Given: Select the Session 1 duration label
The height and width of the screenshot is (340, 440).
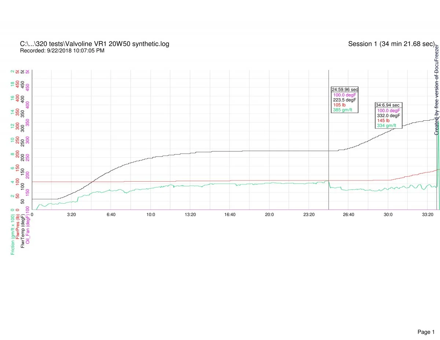Looking at the screenshot, I should 391,44.
